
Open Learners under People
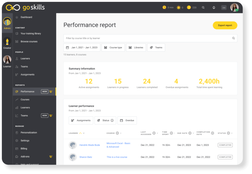[x=25, y=59]
